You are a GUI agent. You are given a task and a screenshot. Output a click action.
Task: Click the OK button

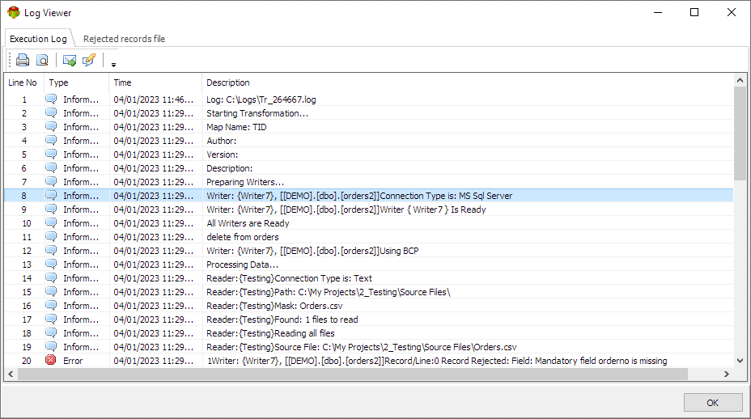click(x=713, y=403)
